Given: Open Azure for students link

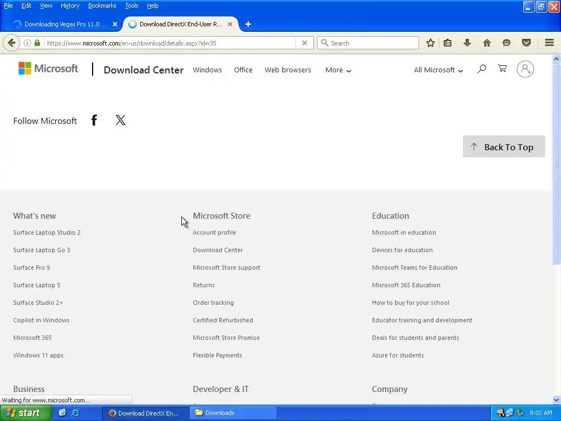Looking at the screenshot, I should pos(398,355).
